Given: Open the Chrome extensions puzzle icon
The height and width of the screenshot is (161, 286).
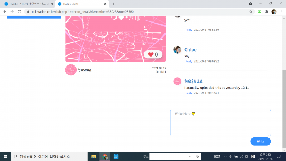Looking at the screenshot, I should click(266, 11).
